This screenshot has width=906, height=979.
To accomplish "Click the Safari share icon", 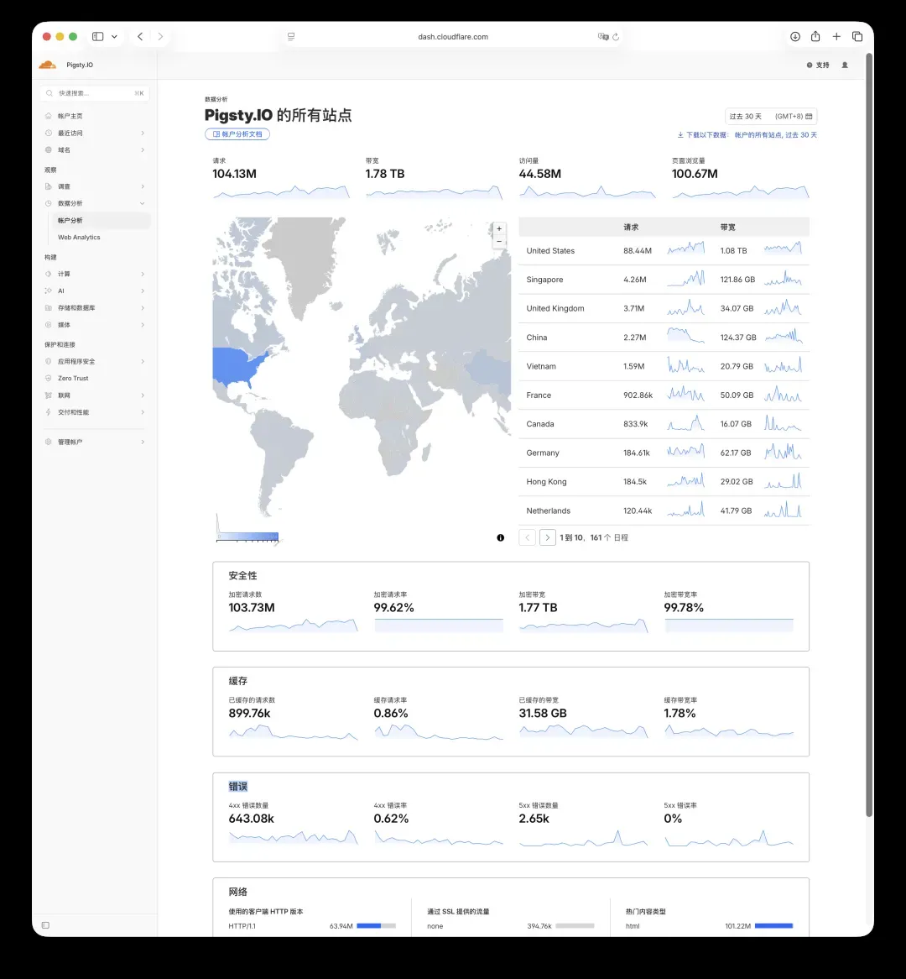I will 815,36.
